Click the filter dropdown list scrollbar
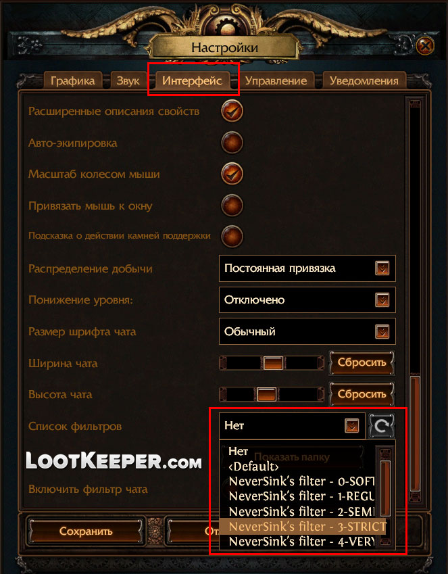This screenshot has width=448, height=574. [x=385, y=488]
